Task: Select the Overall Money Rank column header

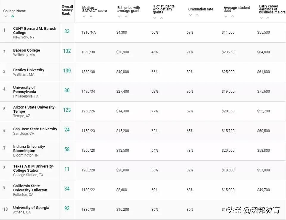Action: pos(67,9)
